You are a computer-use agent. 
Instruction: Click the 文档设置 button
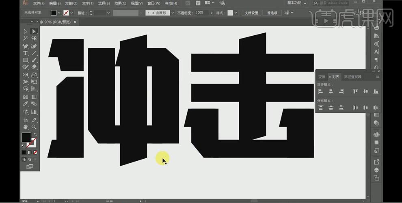(x=251, y=13)
